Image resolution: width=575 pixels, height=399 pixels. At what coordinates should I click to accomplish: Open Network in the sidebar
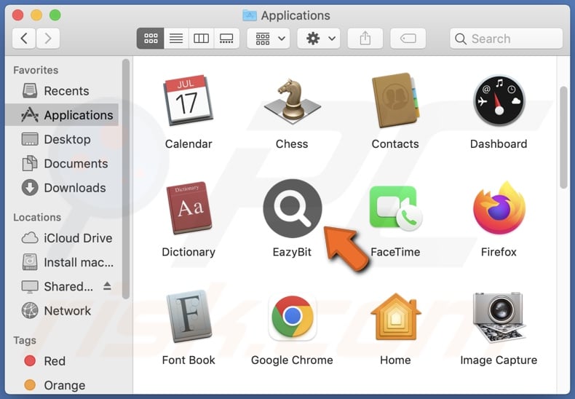click(x=62, y=311)
